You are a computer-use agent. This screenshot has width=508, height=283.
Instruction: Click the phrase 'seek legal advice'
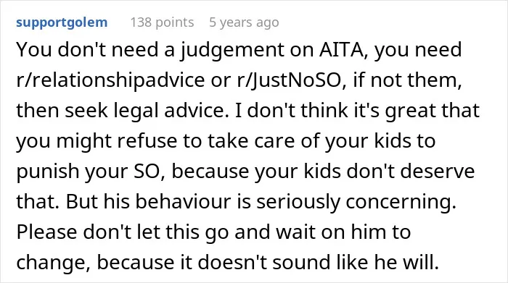[145, 111]
